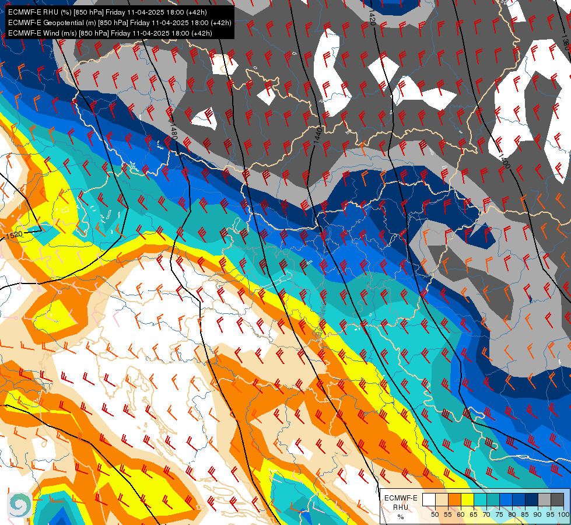Click the 1520 geopotential contour label

tap(14, 235)
